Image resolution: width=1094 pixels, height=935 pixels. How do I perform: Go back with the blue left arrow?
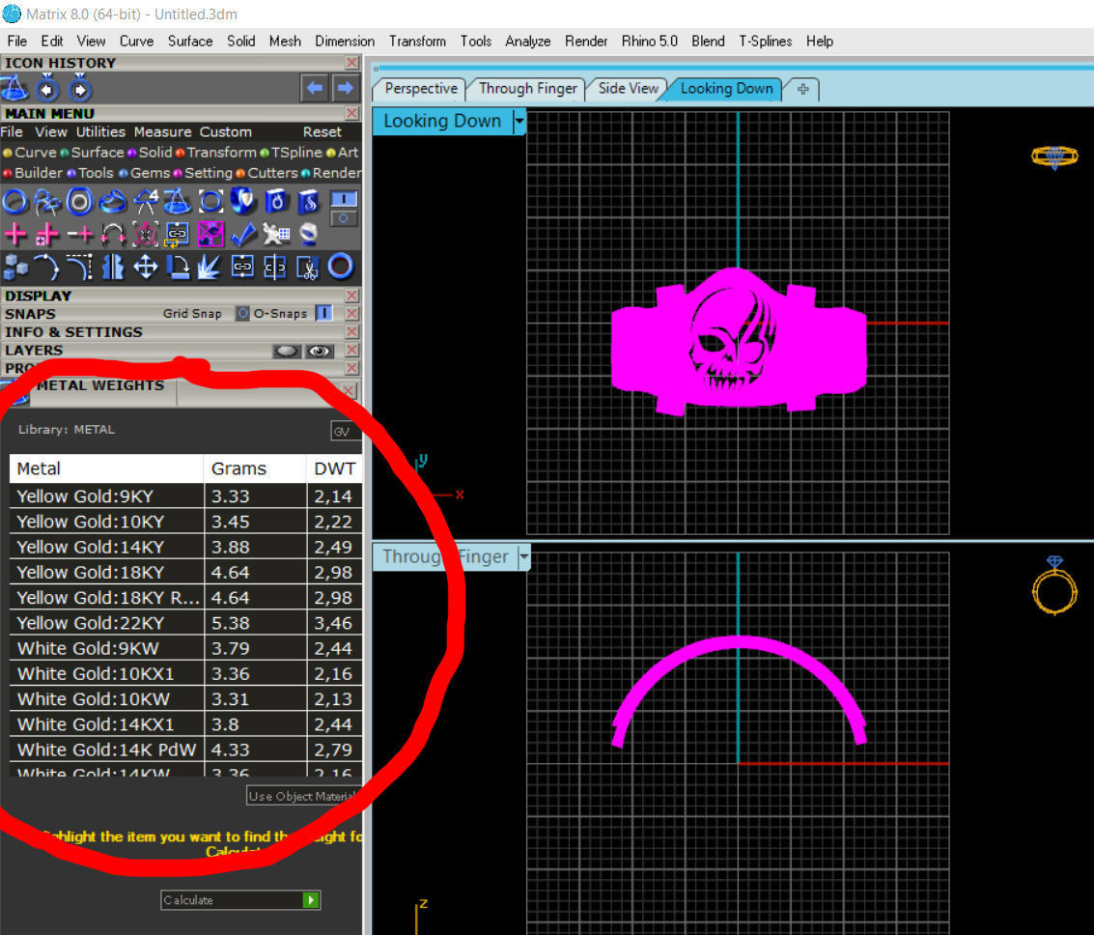(x=315, y=88)
